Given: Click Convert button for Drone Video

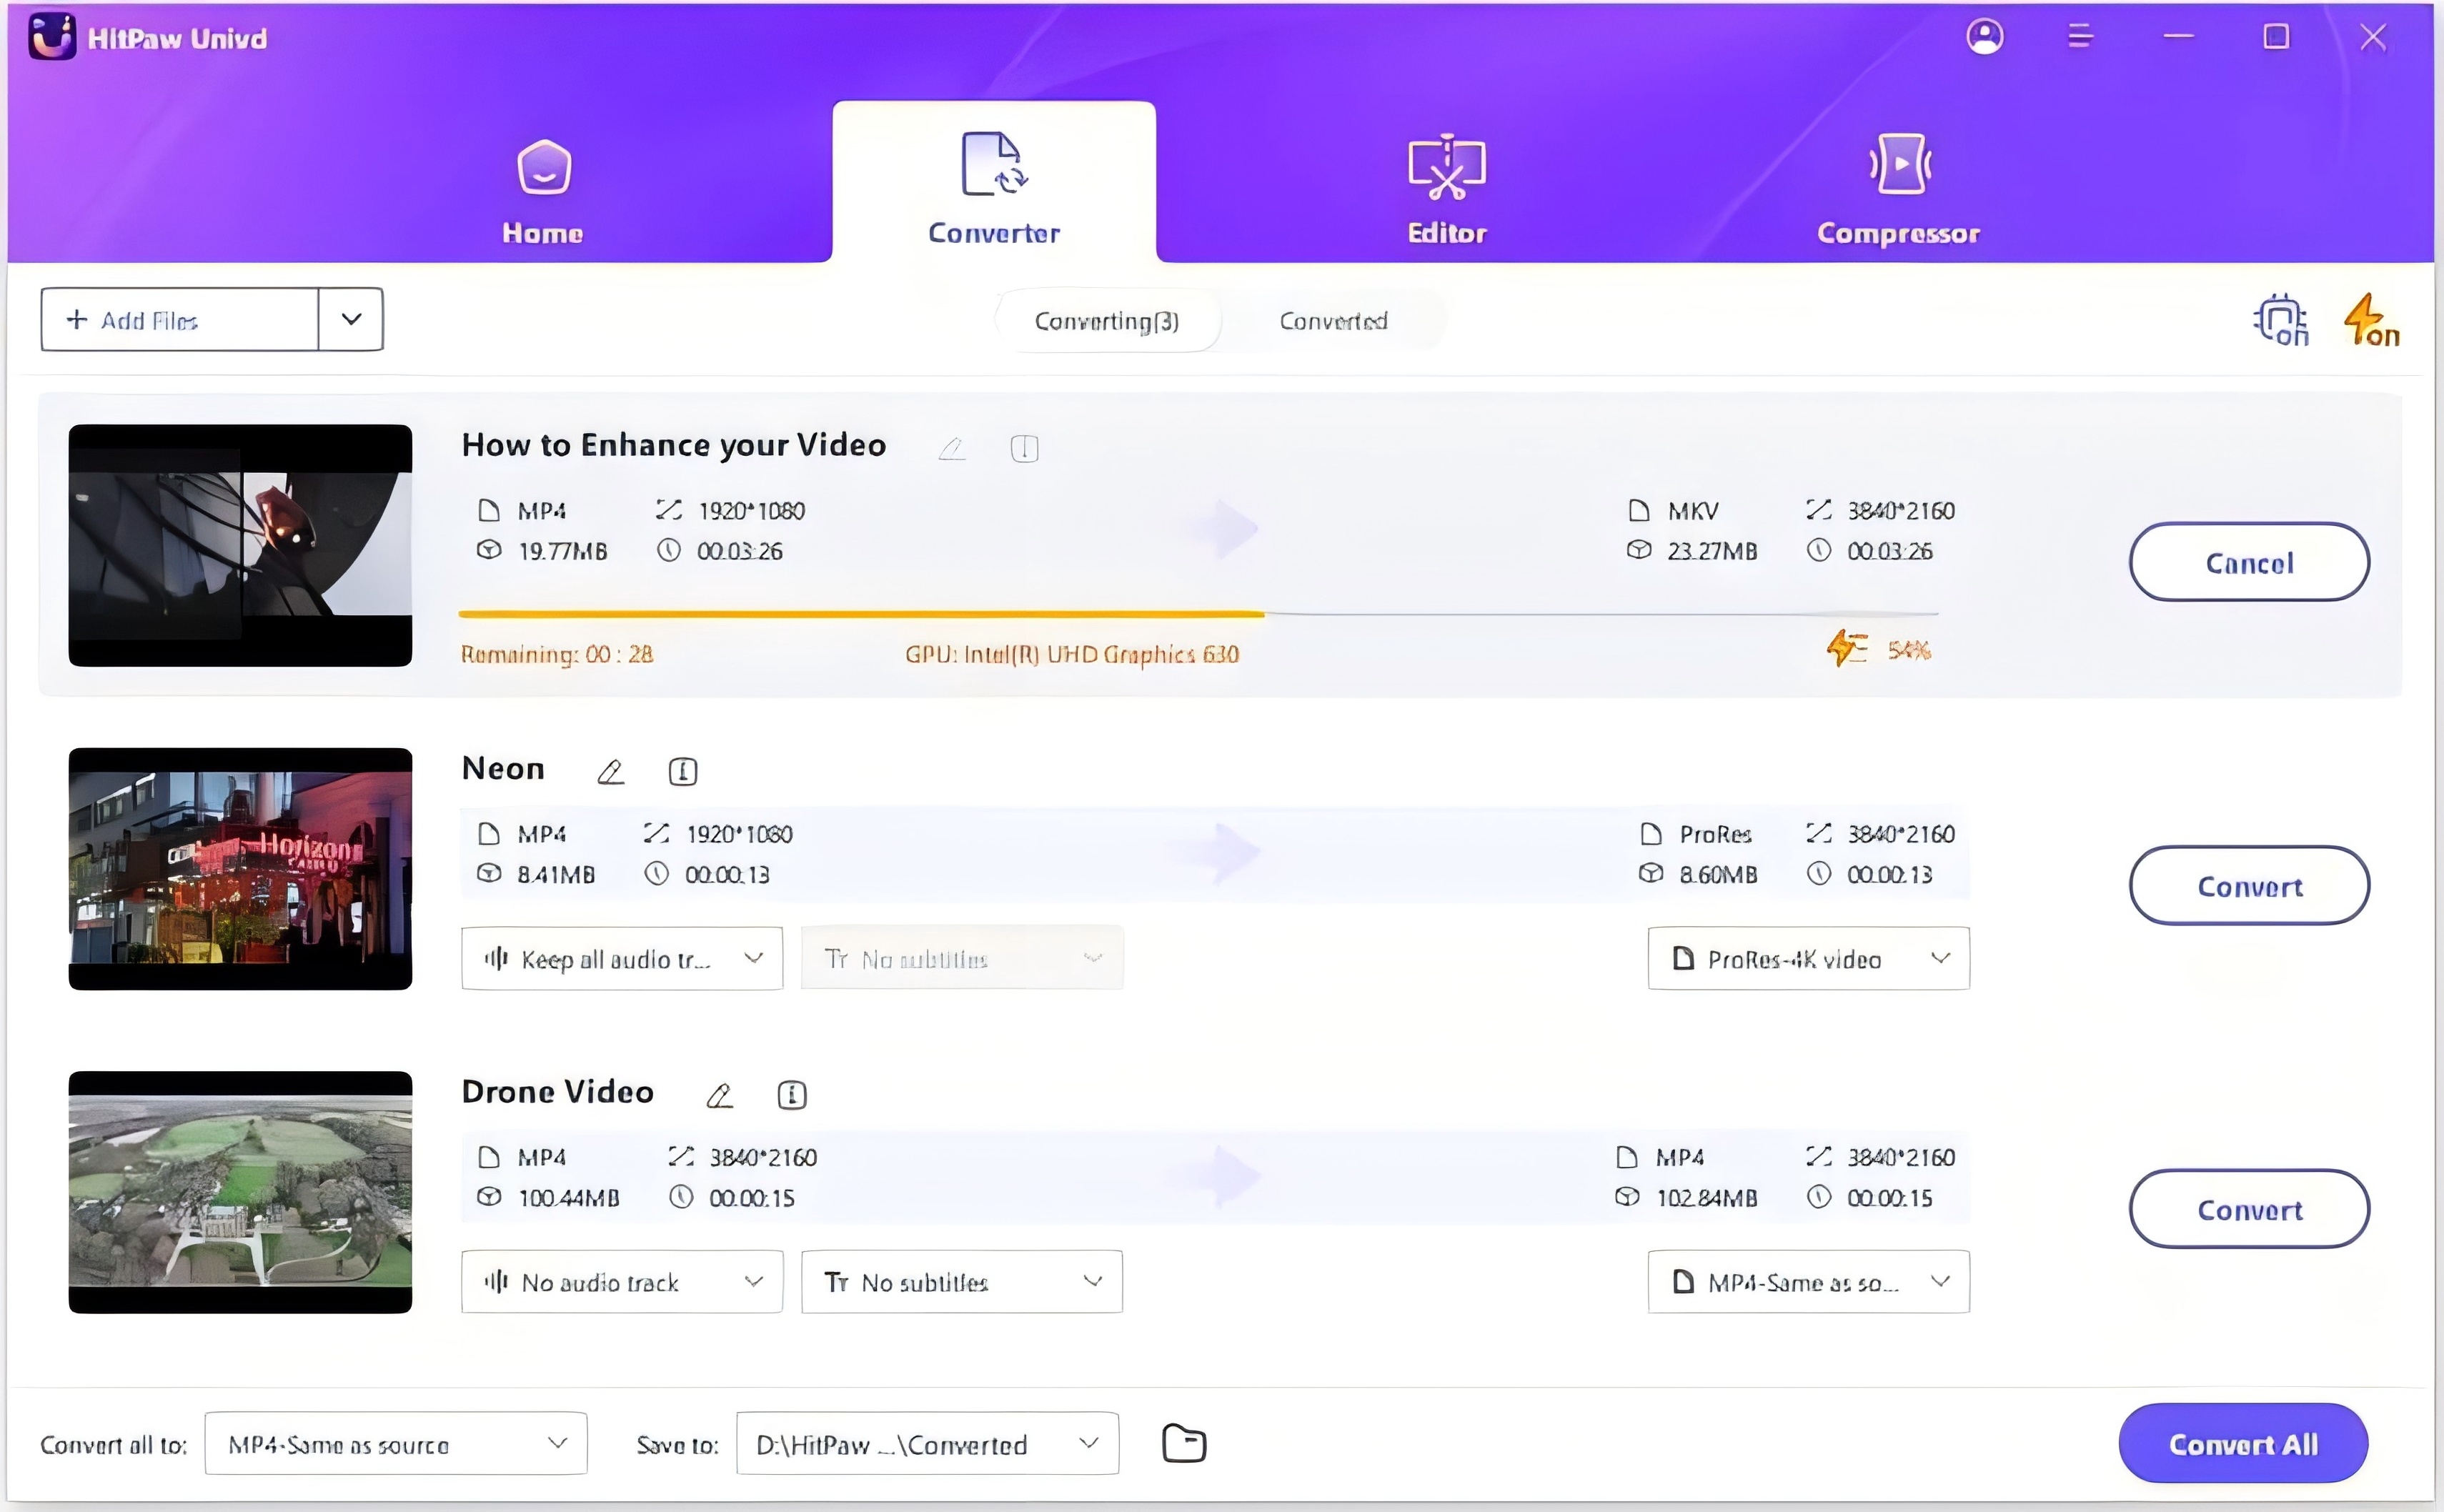Looking at the screenshot, I should 2250,1210.
